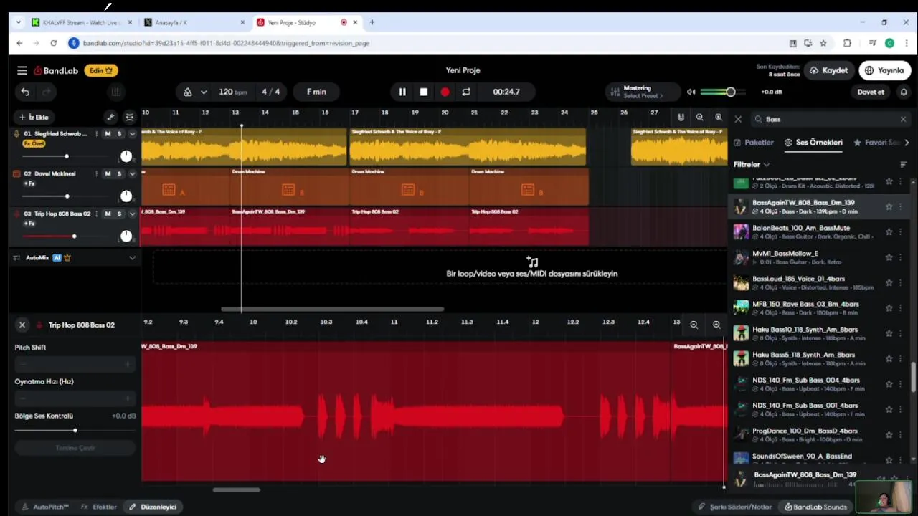Click the track view settings icon

130,117
